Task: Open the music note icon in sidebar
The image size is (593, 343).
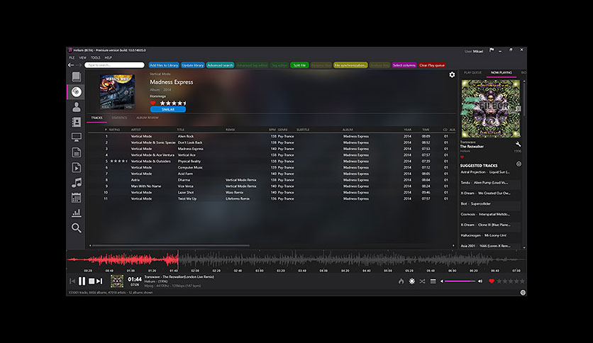Action: (x=77, y=182)
